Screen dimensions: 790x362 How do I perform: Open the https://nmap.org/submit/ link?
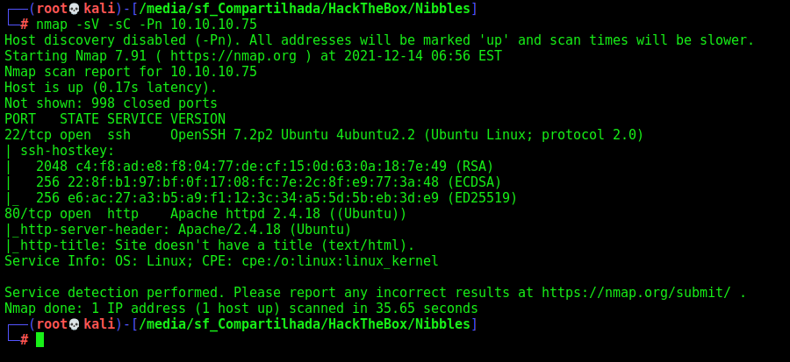pyautogui.click(x=636, y=293)
